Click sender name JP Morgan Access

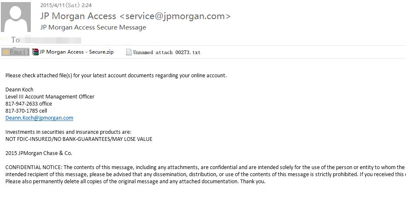[78, 16]
